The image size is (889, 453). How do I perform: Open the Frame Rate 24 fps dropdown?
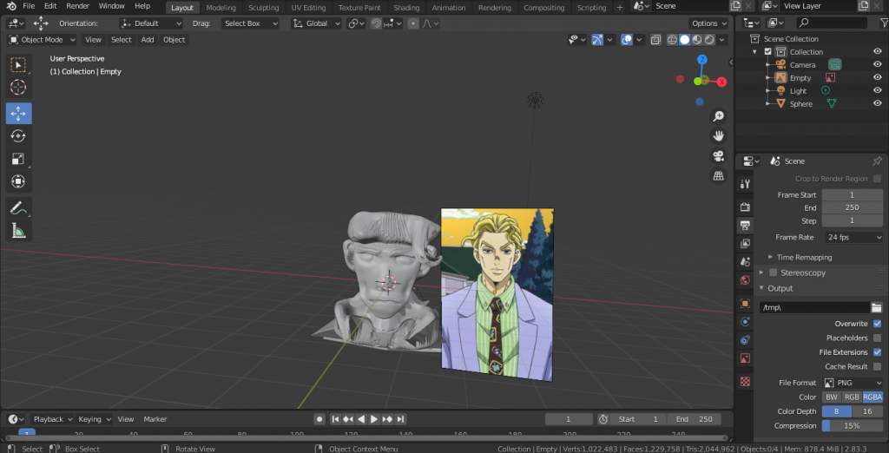(853, 237)
